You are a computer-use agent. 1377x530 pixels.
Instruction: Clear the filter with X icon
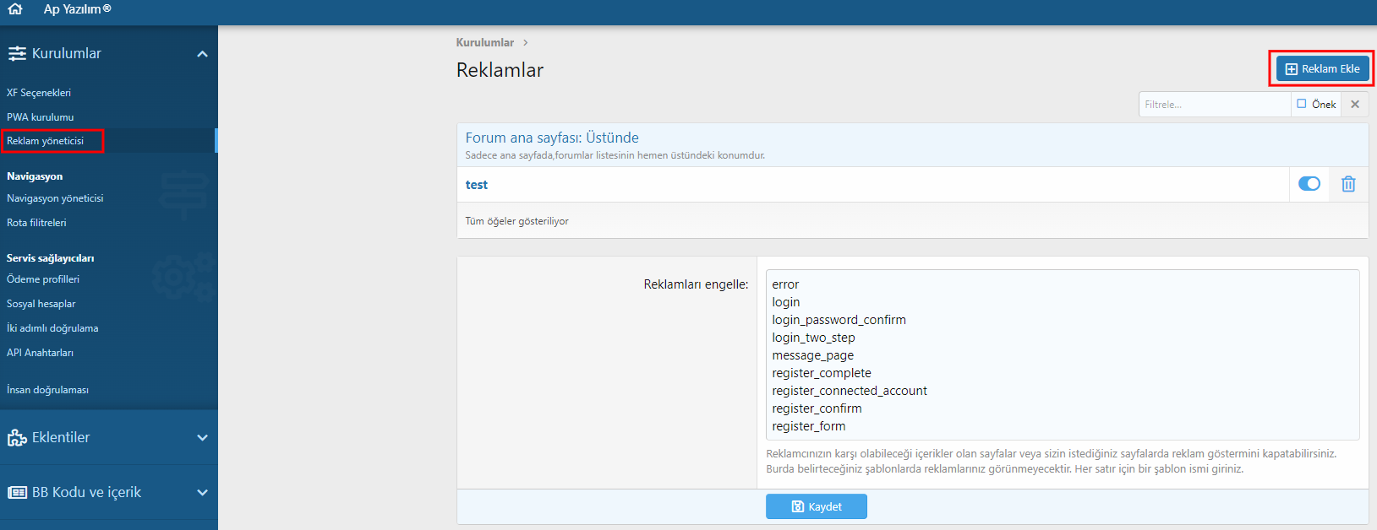[1355, 105]
